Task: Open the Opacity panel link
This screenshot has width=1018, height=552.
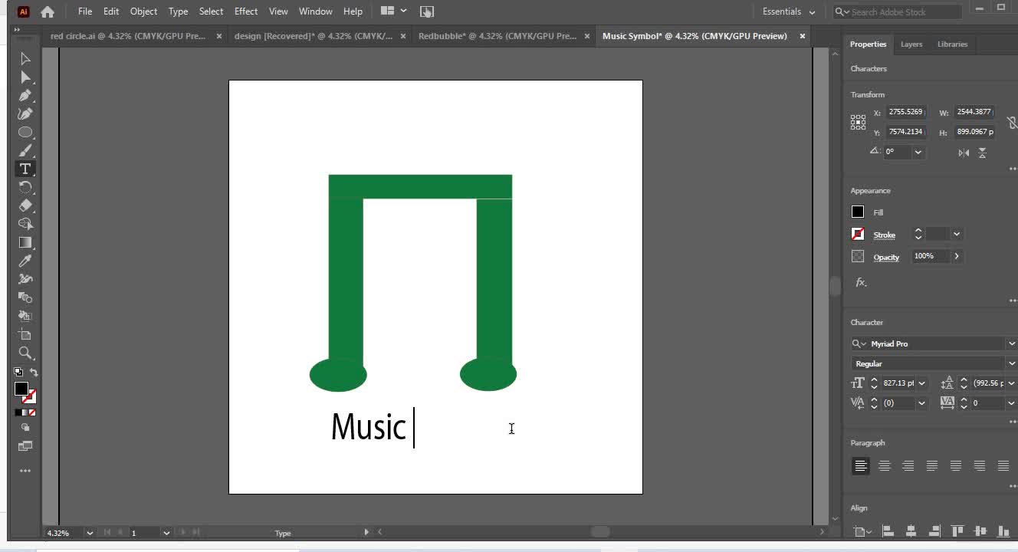Action: 886,258
